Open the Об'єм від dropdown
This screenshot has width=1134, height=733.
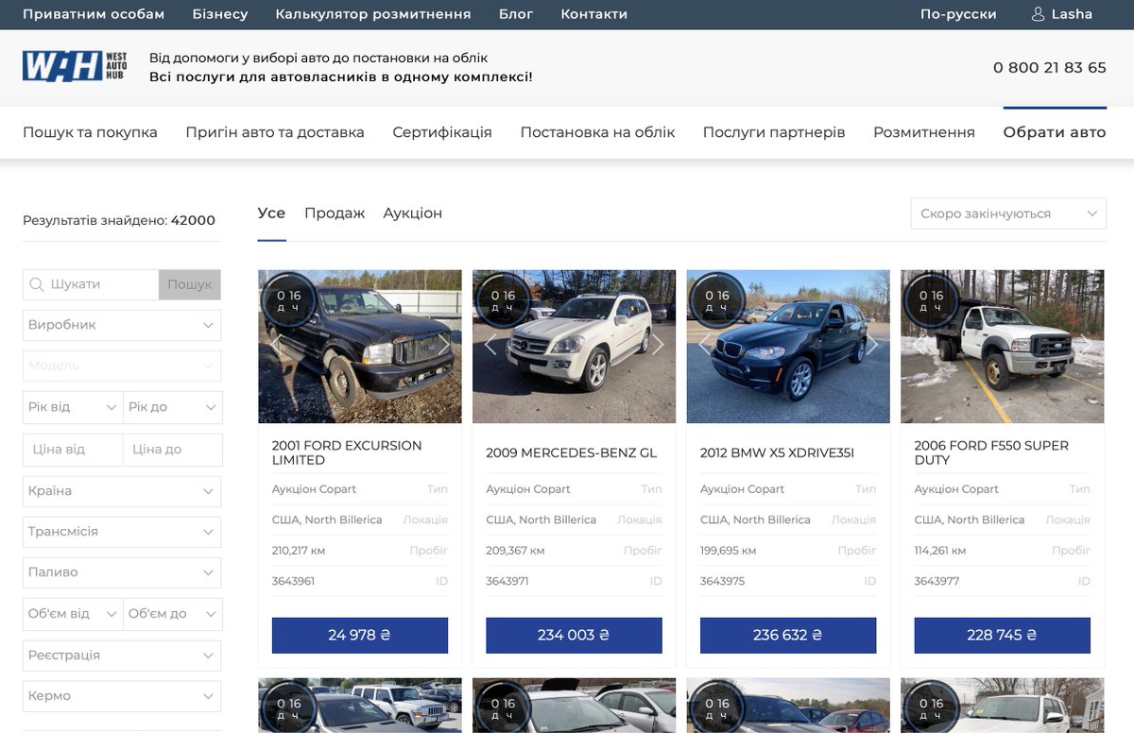click(73, 614)
